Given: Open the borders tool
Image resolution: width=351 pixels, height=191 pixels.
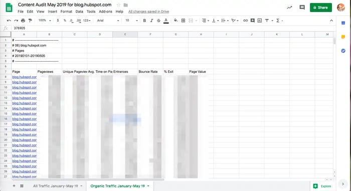Looking at the screenshot, I should click(183, 21).
